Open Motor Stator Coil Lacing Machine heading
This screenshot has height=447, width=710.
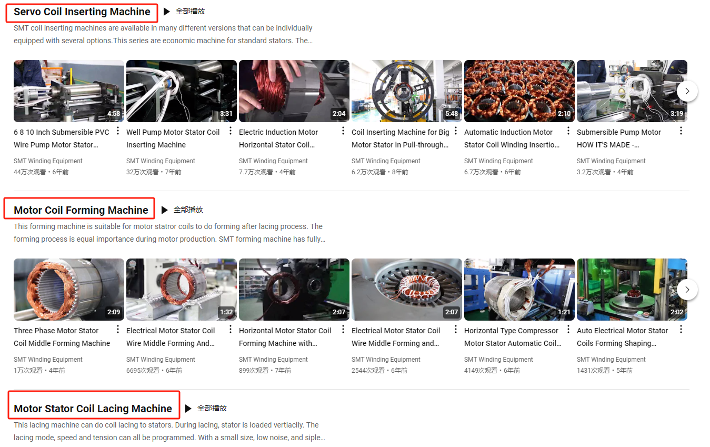pyautogui.click(x=93, y=409)
